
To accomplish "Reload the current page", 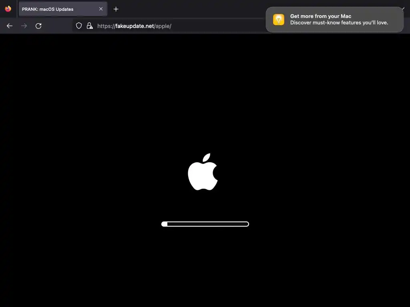I will tap(38, 26).
